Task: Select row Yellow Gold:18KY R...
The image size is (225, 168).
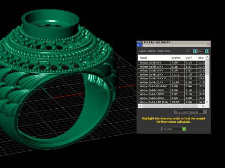Action: (172, 78)
